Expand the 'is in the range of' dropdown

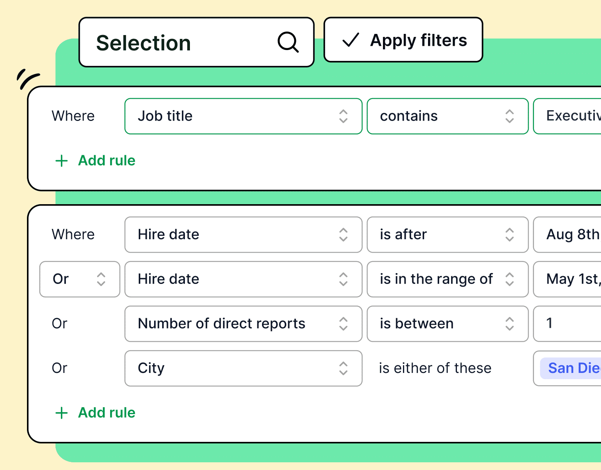pyautogui.click(x=447, y=279)
